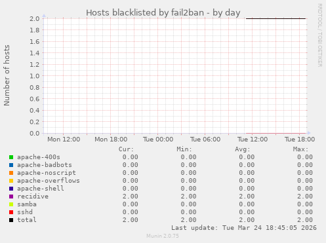
Task: Click the purple recidive legend swatch
Action: (11, 196)
